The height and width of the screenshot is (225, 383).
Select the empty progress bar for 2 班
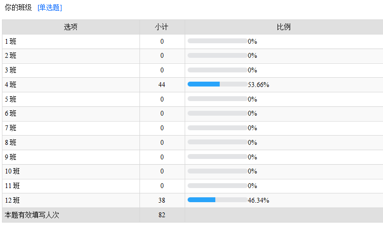[217, 55]
